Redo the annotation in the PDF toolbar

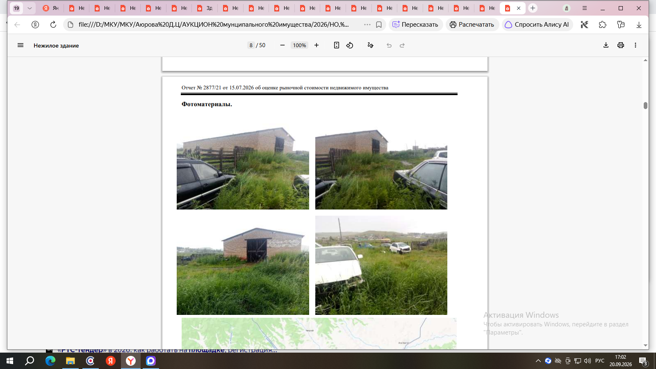(x=402, y=45)
